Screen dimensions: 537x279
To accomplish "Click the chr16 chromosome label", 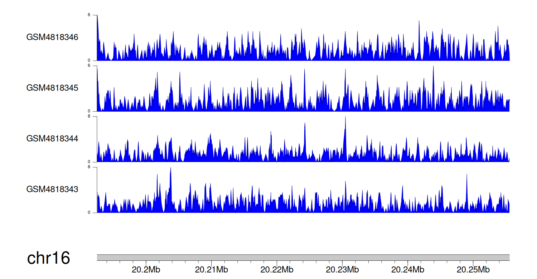I will pyautogui.click(x=48, y=258).
